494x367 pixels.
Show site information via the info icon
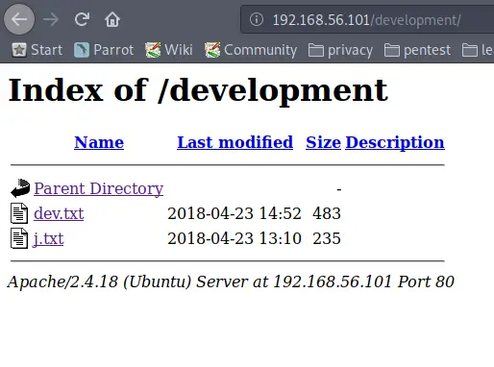tap(257, 19)
